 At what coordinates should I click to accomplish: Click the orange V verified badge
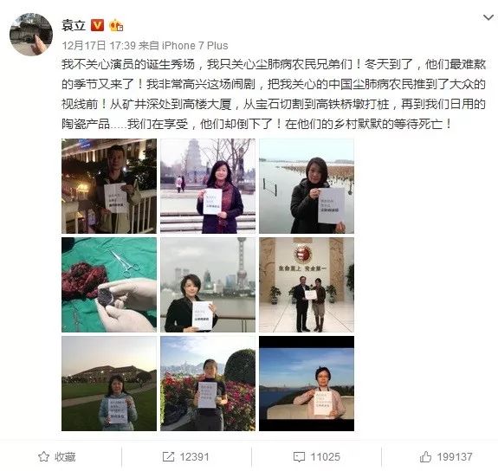(98, 25)
